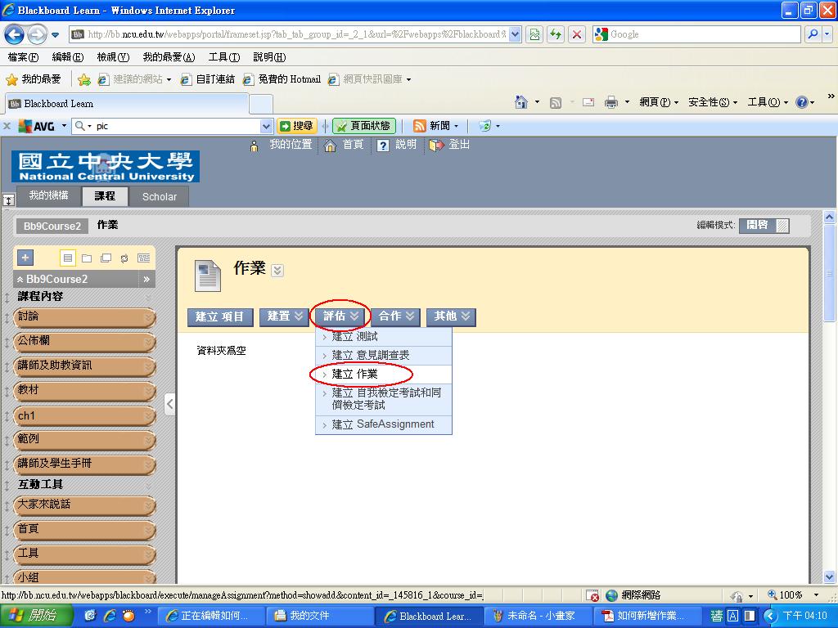Image resolution: width=838 pixels, height=628 pixels.
Task: Open the 討論 course menu link
Action: pyautogui.click(x=29, y=316)
